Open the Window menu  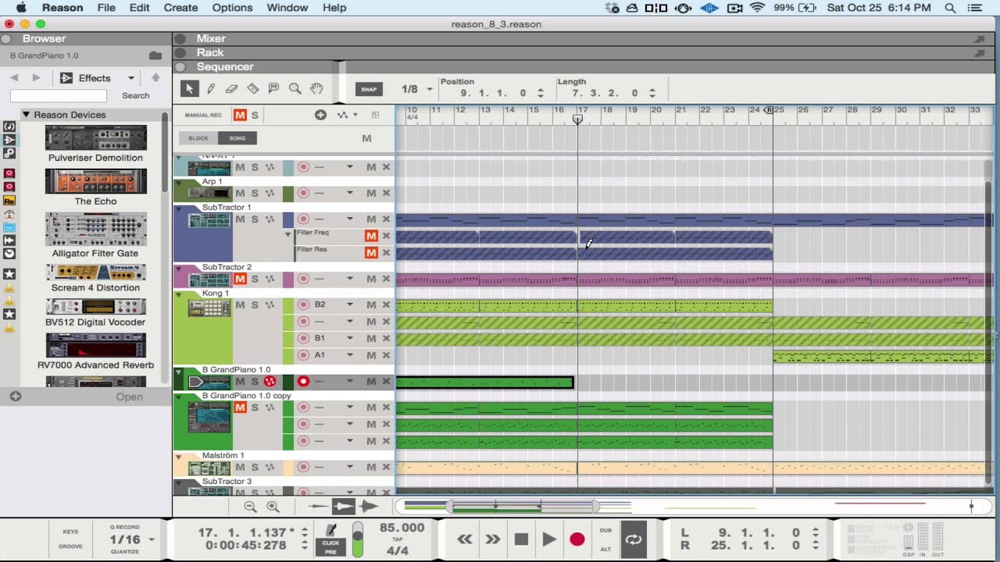tap(287, 8)
